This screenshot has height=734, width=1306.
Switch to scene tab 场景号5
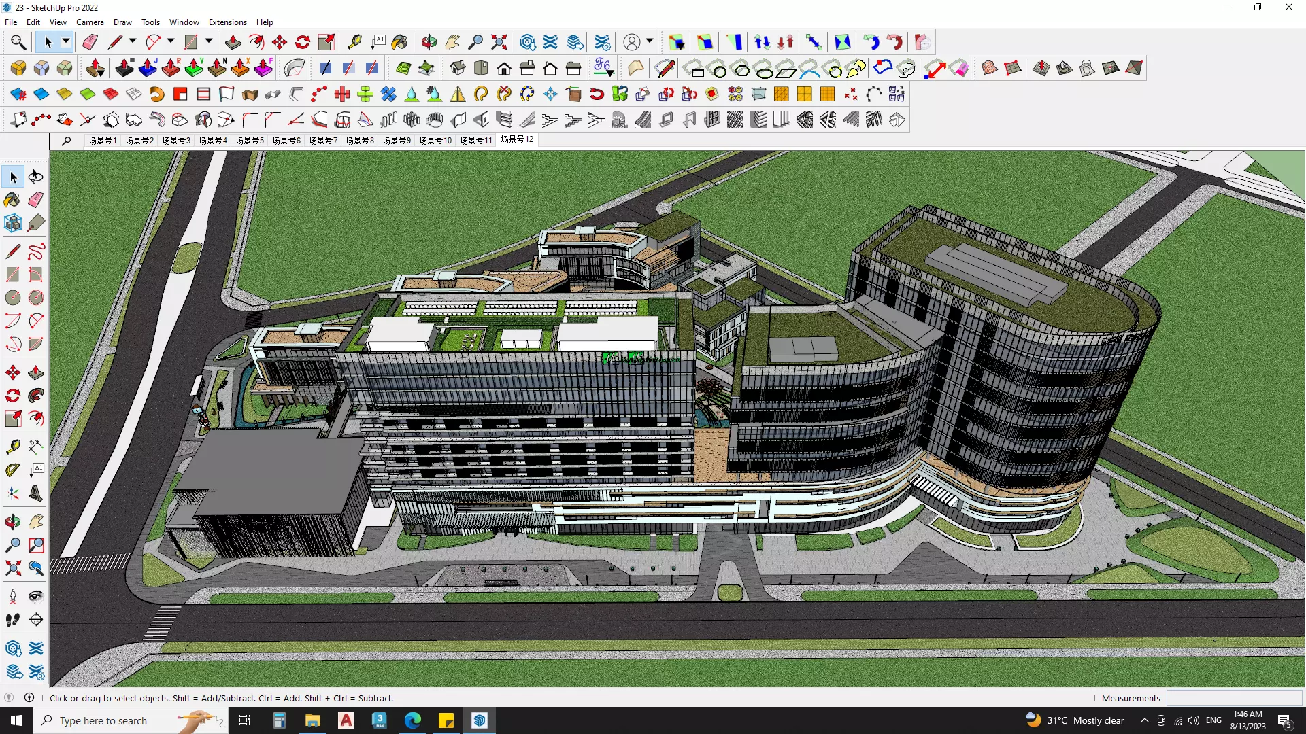[249, 140]
